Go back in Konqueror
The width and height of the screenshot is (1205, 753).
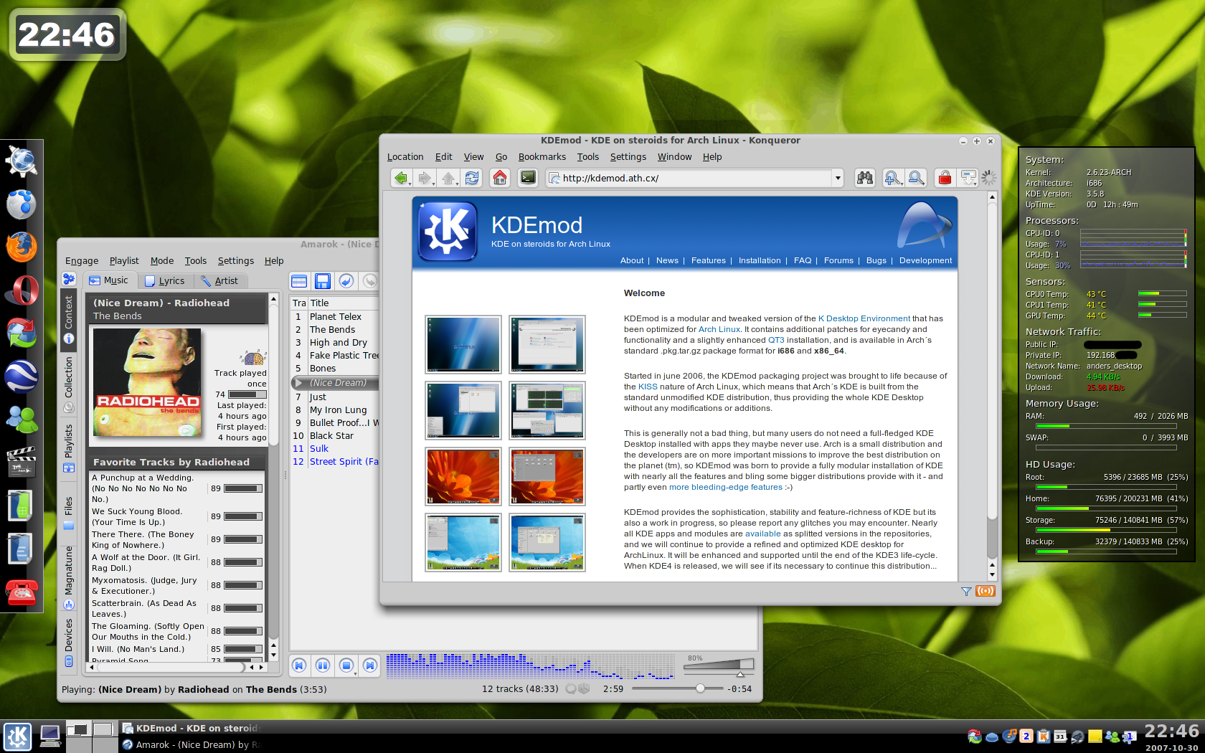coord(400,178)
